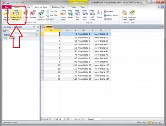Click the Save icon in quick access toolbar
Image resolution: width=166 pixels, height=126 pixels.
pyautogui.click(x=8, y=2)
